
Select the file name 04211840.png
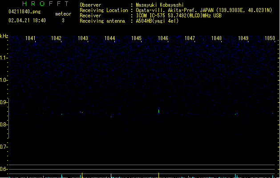click(24, 12)
